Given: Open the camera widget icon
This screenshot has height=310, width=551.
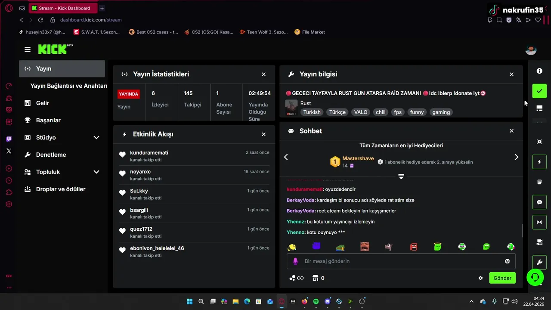Looking at the screenshot, I should pyautogui.click(x=539, y=242).
